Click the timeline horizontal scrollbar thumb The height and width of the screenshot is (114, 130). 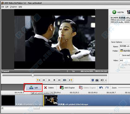(x=36, y=108)
